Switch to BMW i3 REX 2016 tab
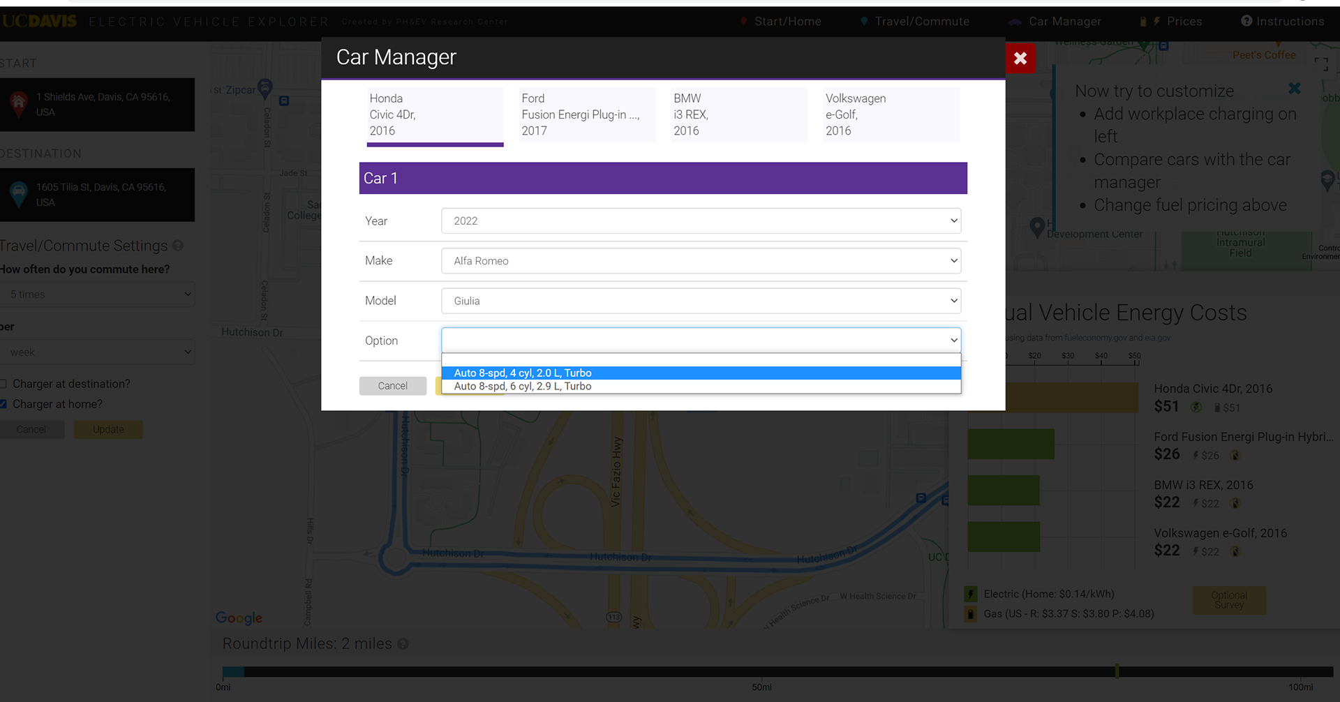 [739, 115]
